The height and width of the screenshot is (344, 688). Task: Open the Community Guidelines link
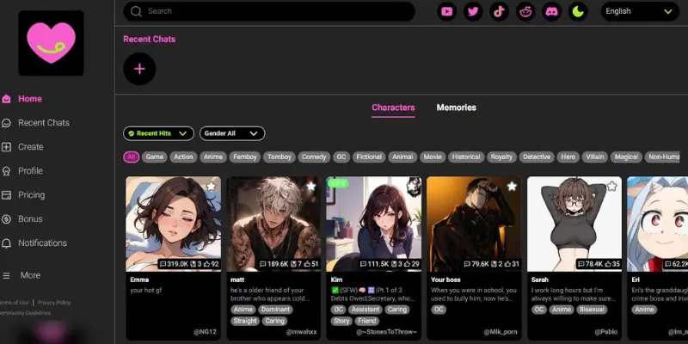[25, 313]
